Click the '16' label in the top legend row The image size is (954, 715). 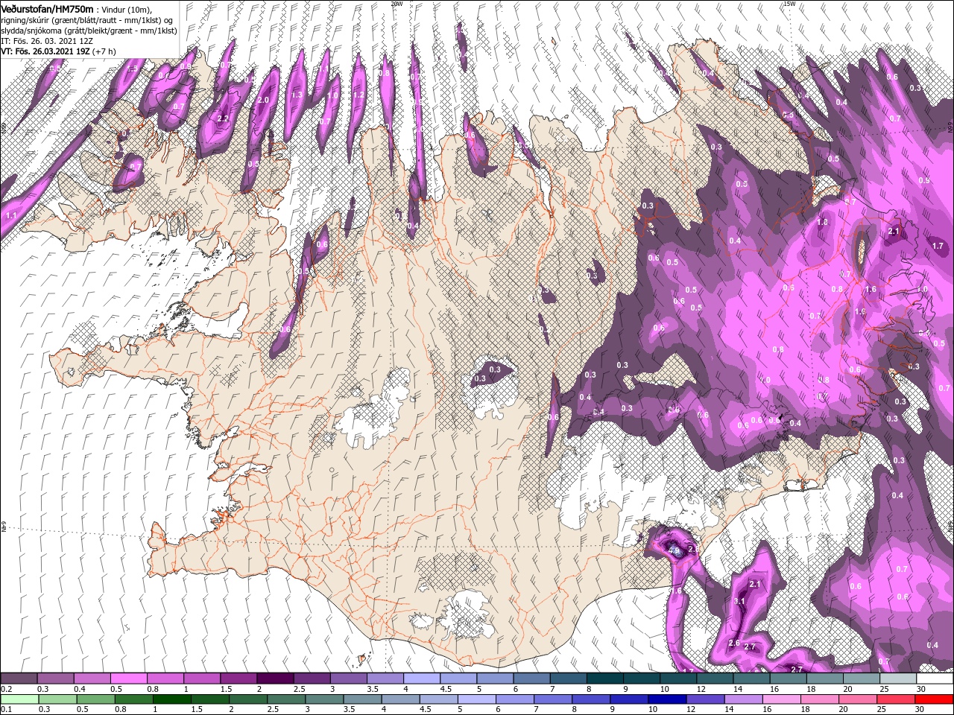pos(775,690)
